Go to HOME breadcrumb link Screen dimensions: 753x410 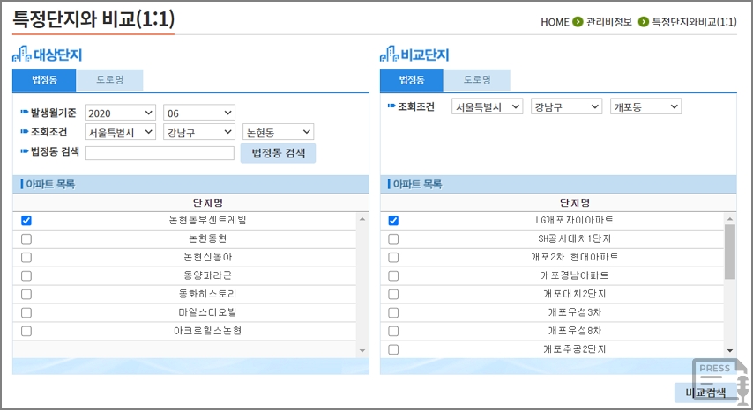[555, 22]
